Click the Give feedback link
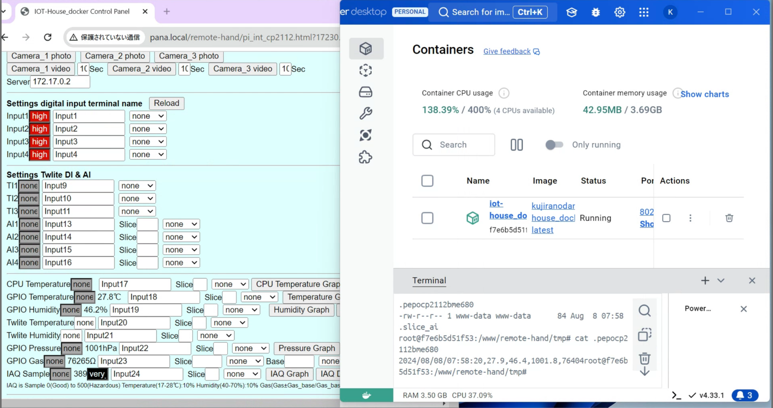 (x=507, y=51)
